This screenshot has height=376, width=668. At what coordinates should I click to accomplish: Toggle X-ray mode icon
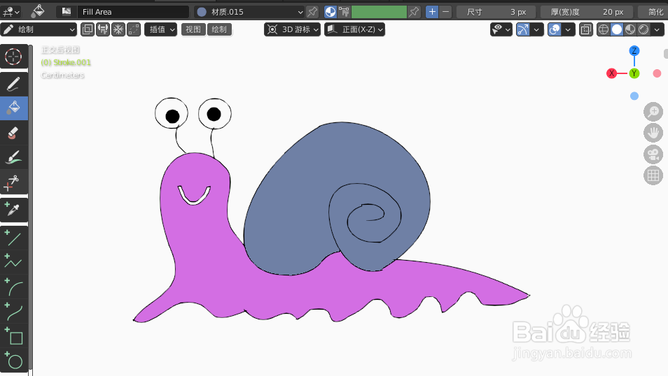click(x=586, y=29)
